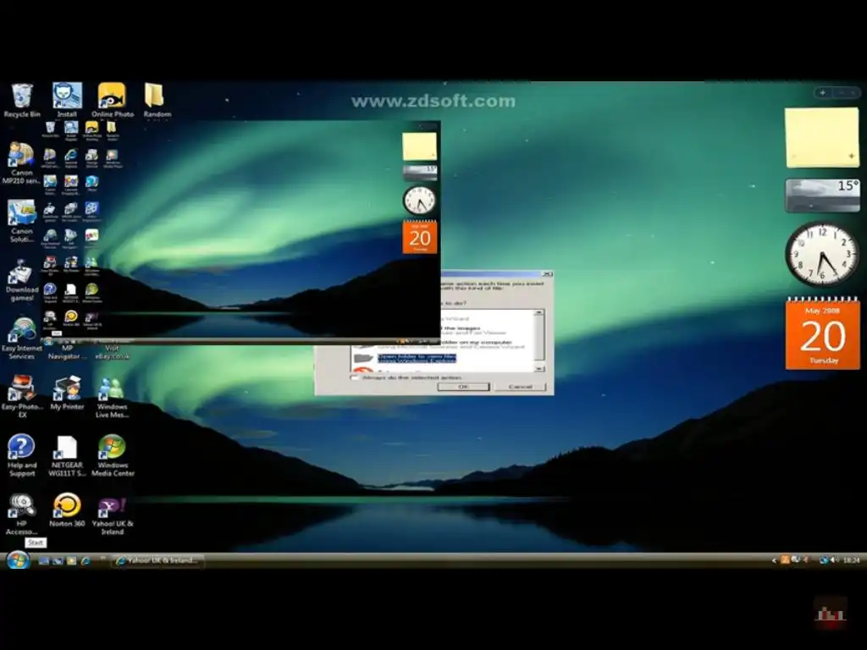The width and height of the screenshot is (867, 650).
Task: Open the large Yahoo! UK & Ireland shortcut
Action: tap(113, 514)
